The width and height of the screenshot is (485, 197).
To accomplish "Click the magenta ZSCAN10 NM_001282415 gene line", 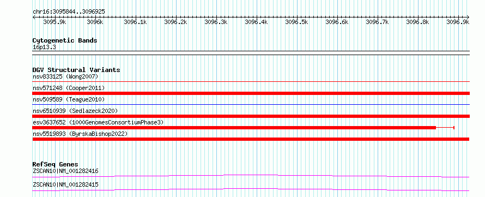I will [x=251, y=189].
